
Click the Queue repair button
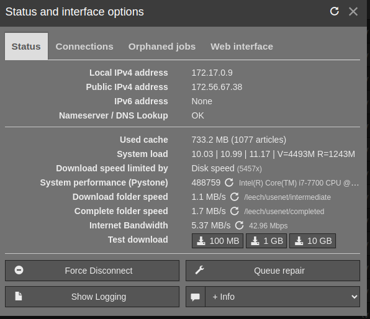tap(273, 271)
